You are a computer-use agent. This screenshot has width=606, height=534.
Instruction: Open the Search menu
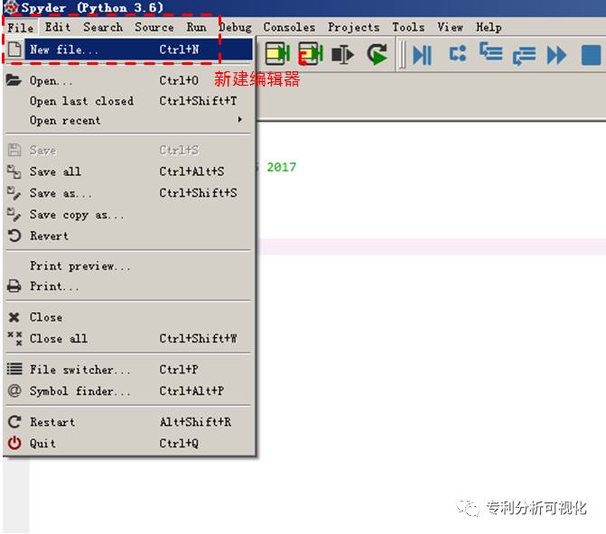point(103,27)
